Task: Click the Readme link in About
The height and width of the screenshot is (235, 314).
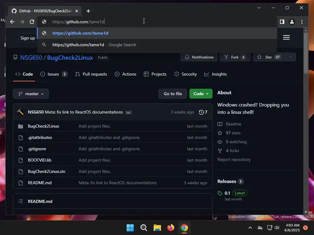Action: pos(229,124)
